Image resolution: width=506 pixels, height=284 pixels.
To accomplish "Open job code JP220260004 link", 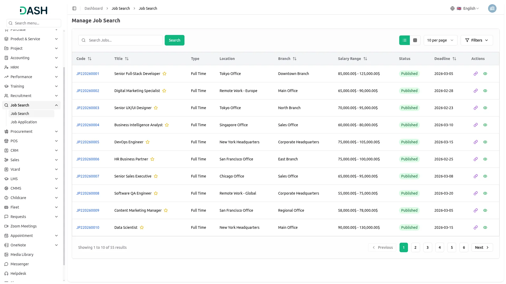I will pyautogui.click(x=88, y=125).
